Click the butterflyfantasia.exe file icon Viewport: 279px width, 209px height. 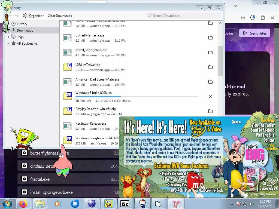point(68,38)
